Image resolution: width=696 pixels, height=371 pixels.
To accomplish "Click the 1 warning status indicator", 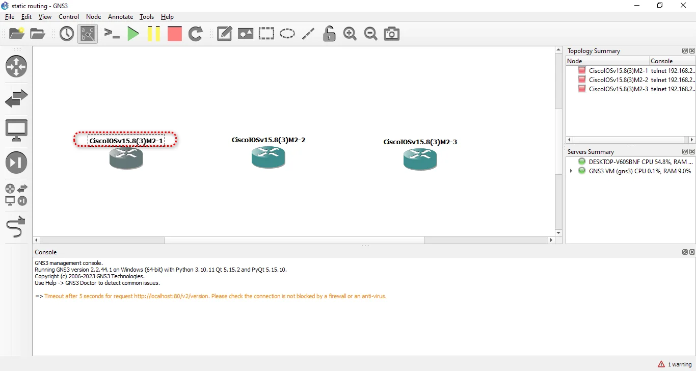I will (x=675, y=364).
